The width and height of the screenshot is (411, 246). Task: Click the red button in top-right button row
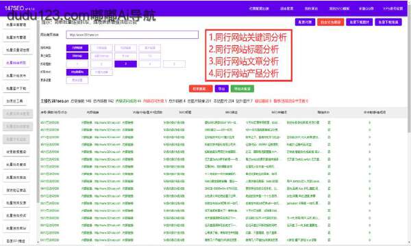point(331,23)
